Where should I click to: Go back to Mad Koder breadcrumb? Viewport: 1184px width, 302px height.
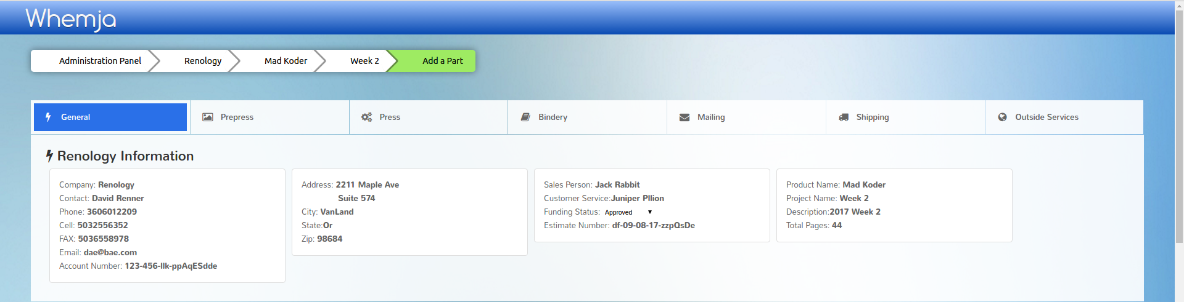[x=286, y=61]
